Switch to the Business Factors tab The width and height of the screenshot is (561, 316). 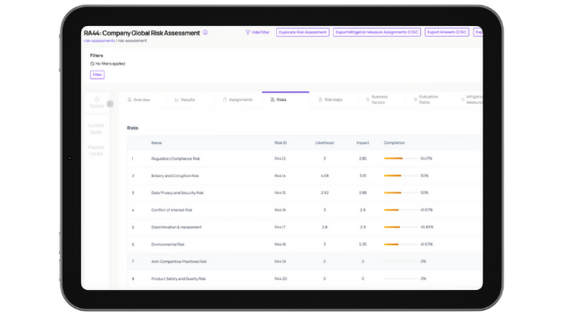[x=380, y=99]
